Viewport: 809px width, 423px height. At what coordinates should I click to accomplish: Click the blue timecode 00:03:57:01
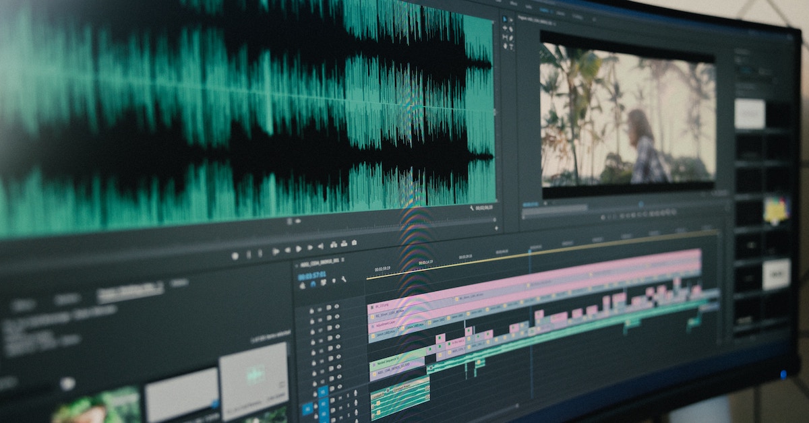(313, 275)
